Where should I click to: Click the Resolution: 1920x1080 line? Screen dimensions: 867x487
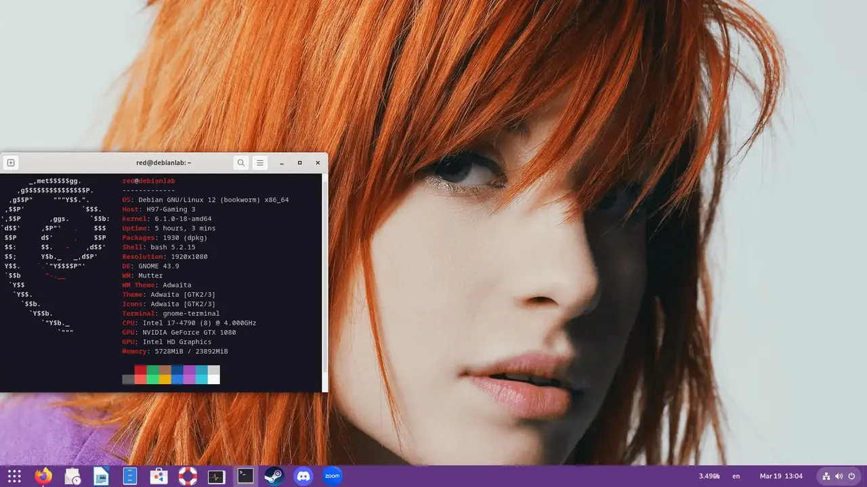click(x=165, y=257)
